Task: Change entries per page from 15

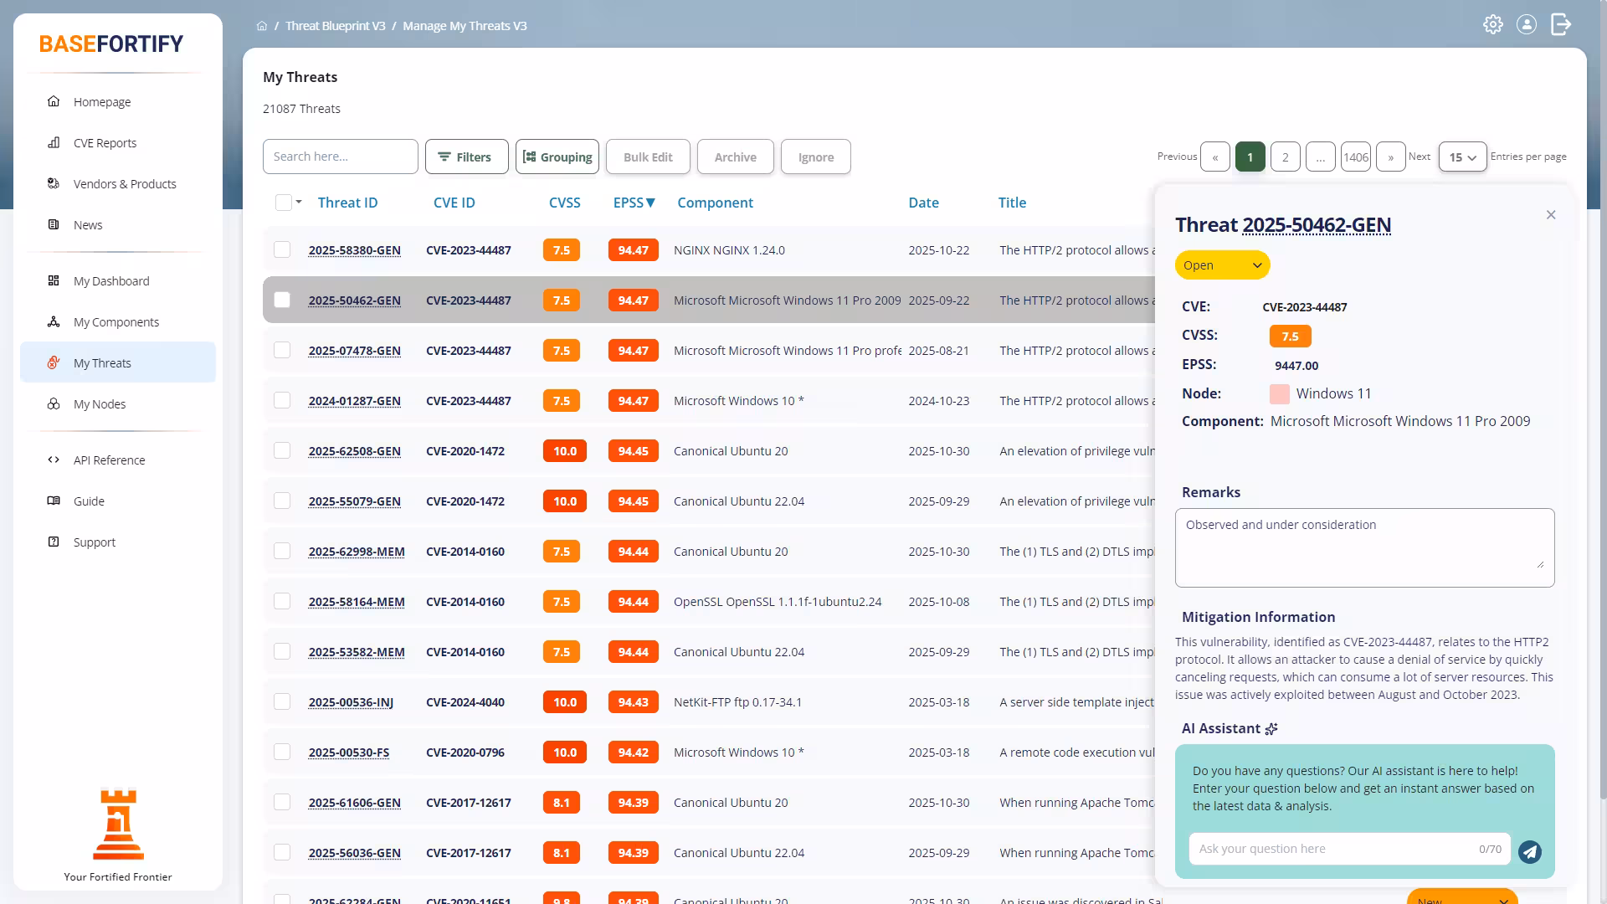Action: 1461,157
